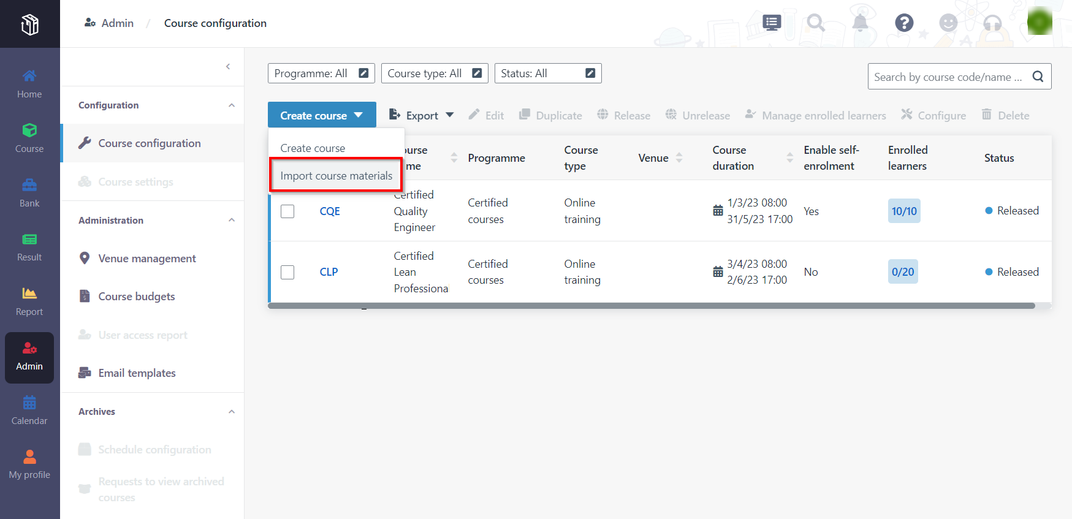Select the CQE course checkbox
The height and width of the screenshot is (519, 1072).
(x=287, y=211)
